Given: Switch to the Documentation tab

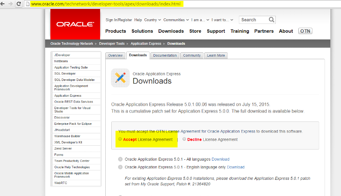Looking at the screenshot, I should [x=165, y=55].
